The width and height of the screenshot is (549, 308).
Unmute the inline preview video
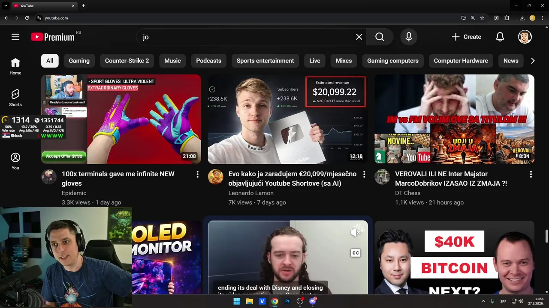click(355, 232)
